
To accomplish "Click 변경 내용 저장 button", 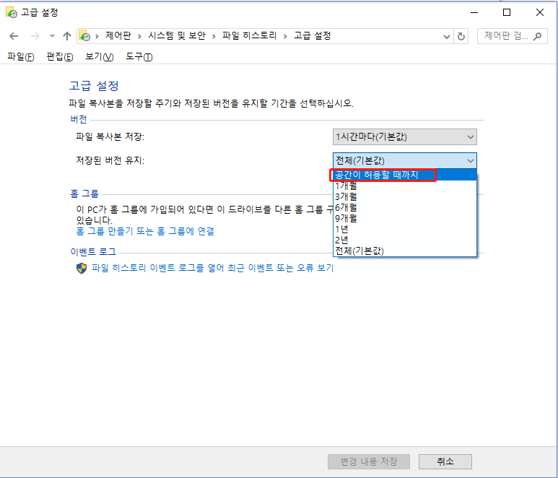I will pos(369,461).
